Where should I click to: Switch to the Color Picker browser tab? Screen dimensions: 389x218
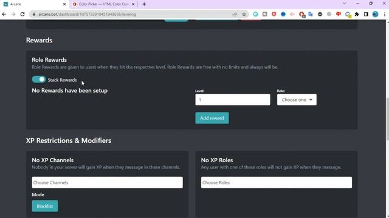(x=103, y=4)
